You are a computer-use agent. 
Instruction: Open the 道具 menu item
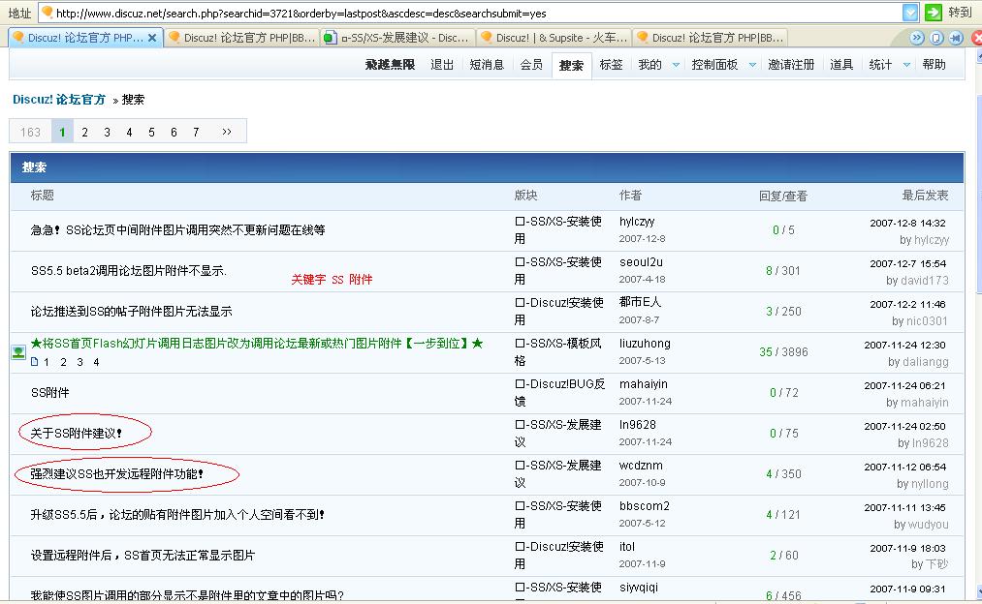(x=841, y=65)
